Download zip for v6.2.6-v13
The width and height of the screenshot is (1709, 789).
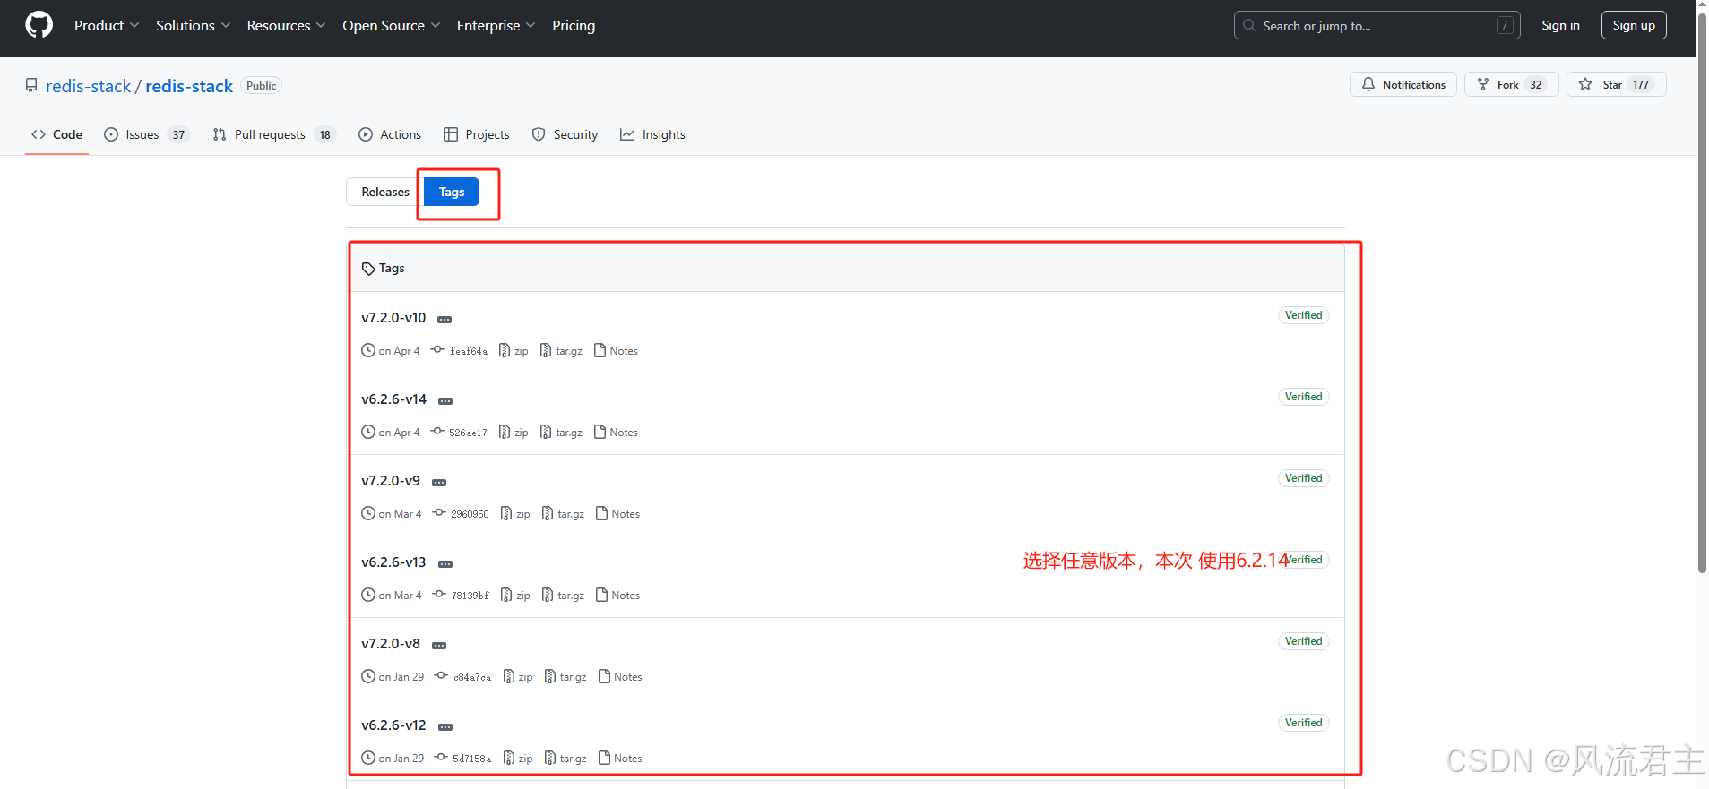click(x=515, y=596)
